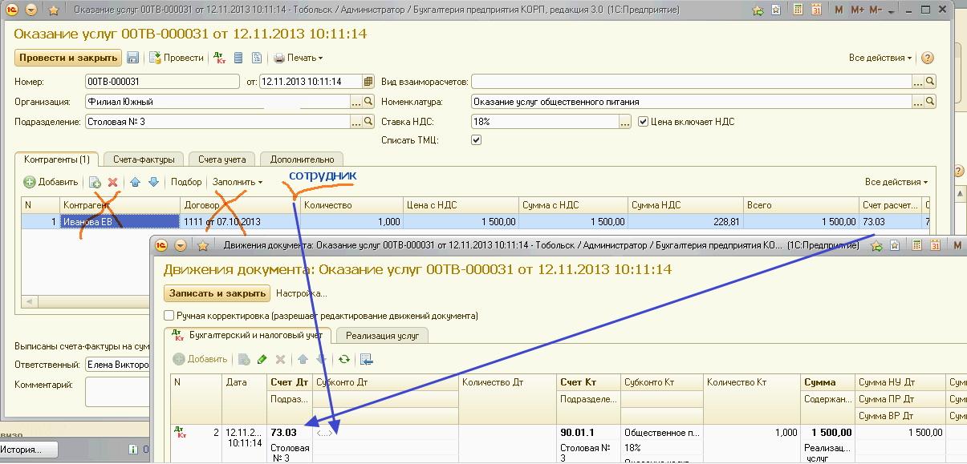Image resolution: width=967 pixels, height=464 pixels.
Task: Open the calculator icon in the title bar
Action: click(x=798, y=10)
